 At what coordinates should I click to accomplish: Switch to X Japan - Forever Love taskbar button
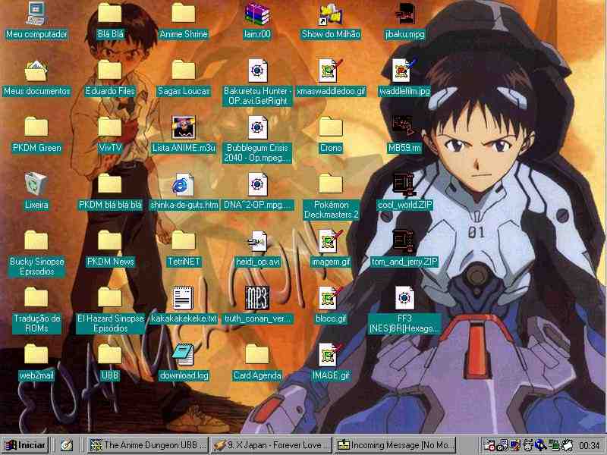point(271,445)
